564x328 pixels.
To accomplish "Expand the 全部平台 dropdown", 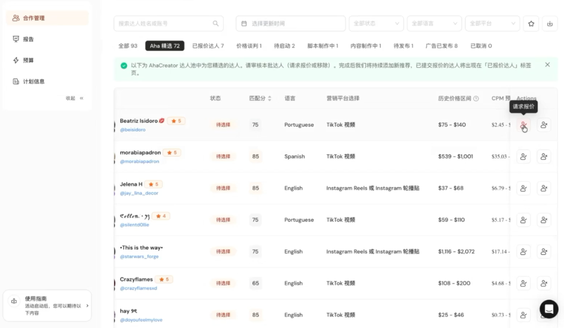I will pos(492,23).
